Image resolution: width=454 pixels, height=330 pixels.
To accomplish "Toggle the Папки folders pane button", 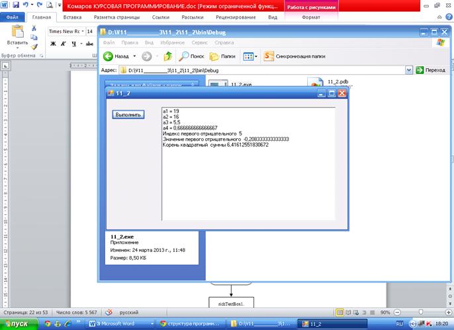I will [x=214, y=57].
